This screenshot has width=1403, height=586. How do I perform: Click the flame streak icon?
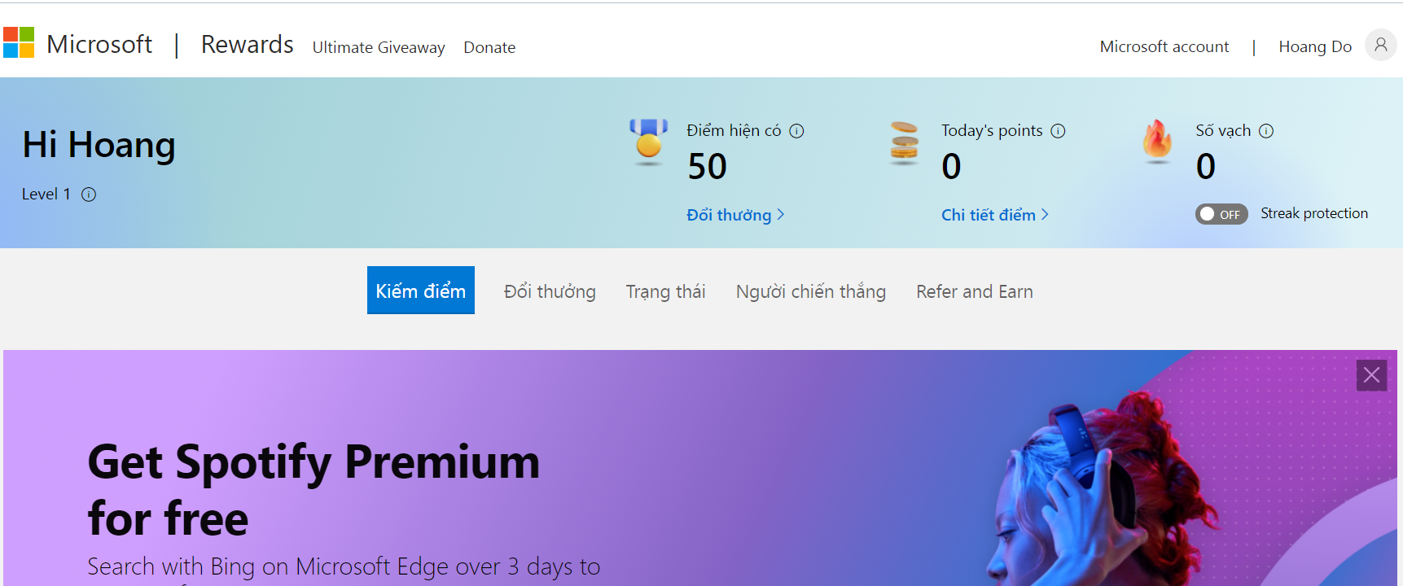coord(1157,141)
